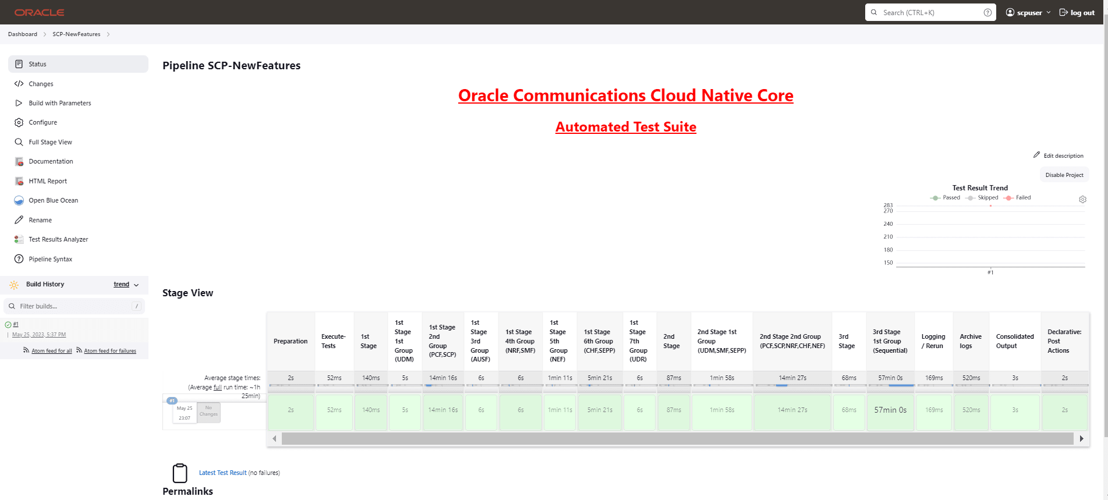This screenshot has height=500, width=1108.
Task: Open the Documentation sidebar icon
Action: click(19, 161)
